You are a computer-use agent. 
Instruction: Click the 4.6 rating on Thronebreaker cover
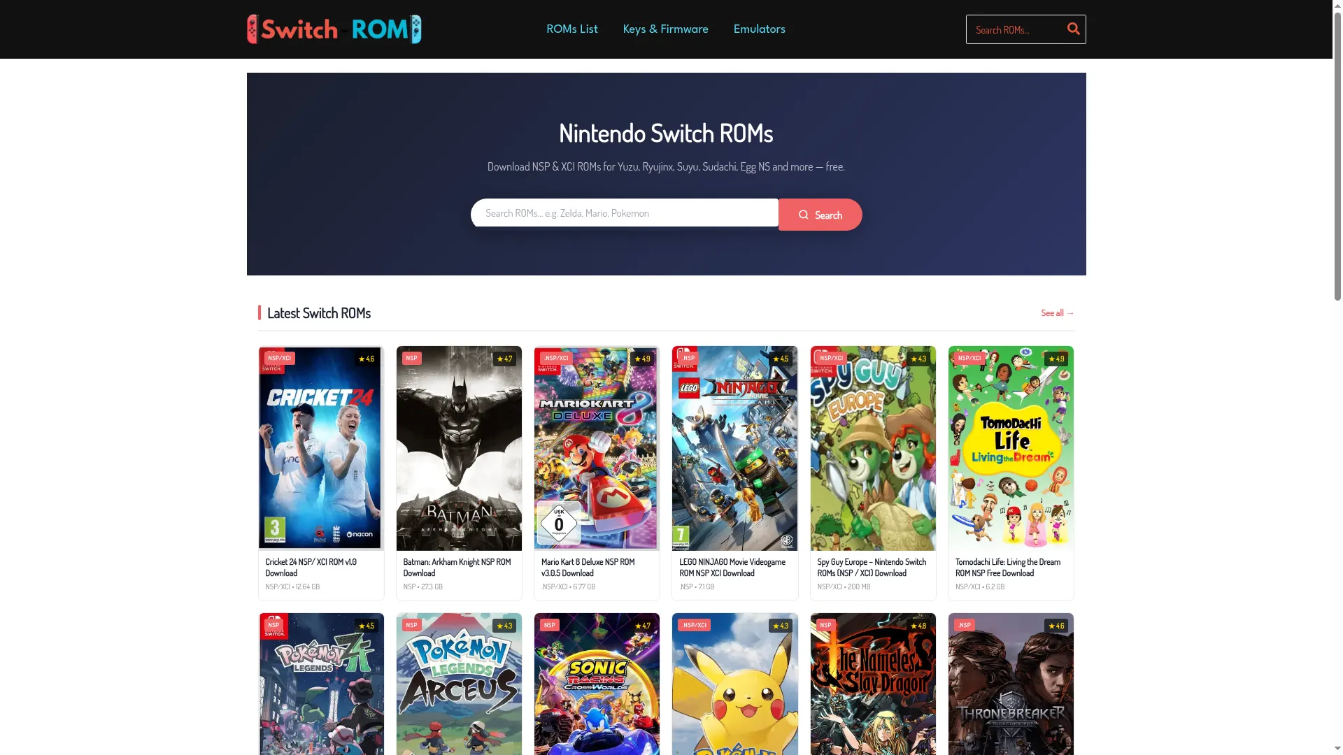pos(1056,626)
